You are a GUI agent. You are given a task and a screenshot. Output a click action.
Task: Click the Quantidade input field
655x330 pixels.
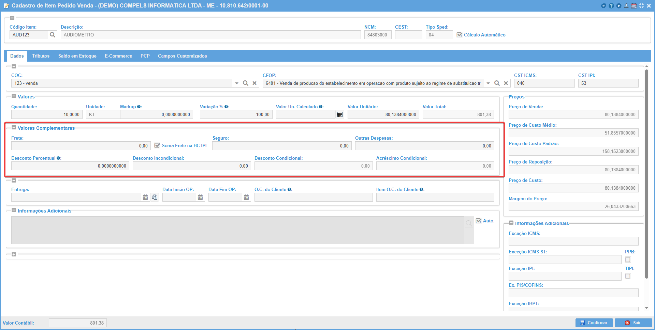coord(47,114)
